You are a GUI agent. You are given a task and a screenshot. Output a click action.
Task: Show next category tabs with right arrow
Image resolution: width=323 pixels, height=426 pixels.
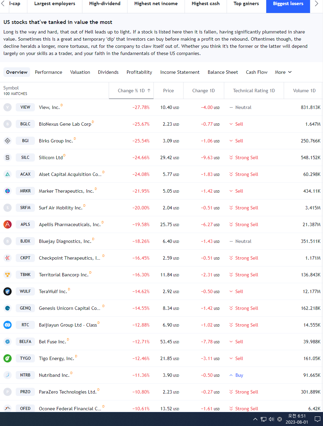click(317, 4)
